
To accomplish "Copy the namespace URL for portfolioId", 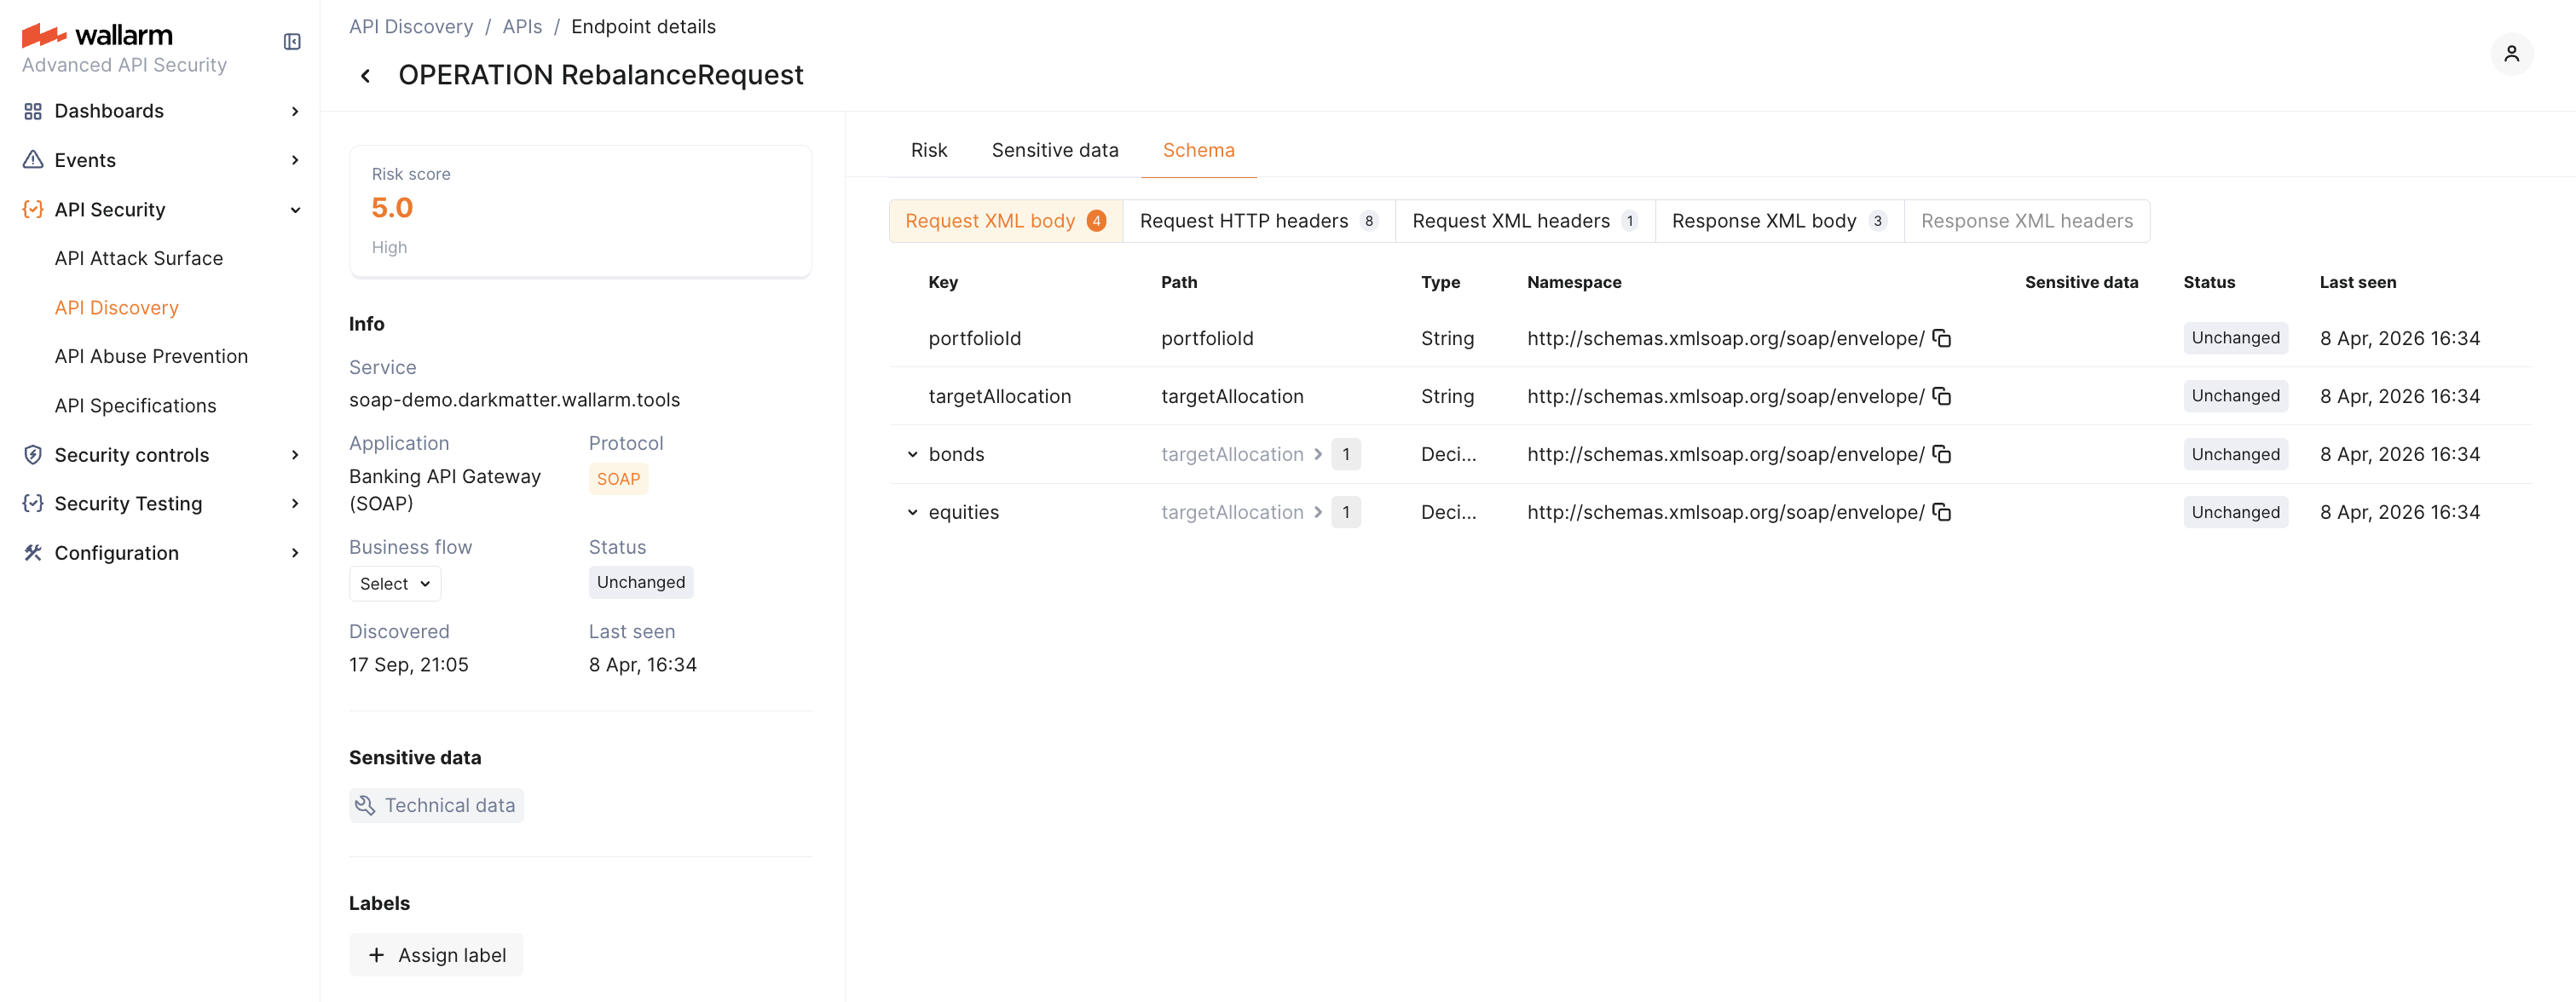I will pyautogui.click(x=1941, y=339).
